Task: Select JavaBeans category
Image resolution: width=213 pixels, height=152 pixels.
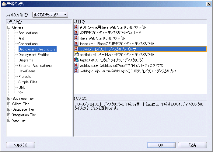Action: [27, 71]
